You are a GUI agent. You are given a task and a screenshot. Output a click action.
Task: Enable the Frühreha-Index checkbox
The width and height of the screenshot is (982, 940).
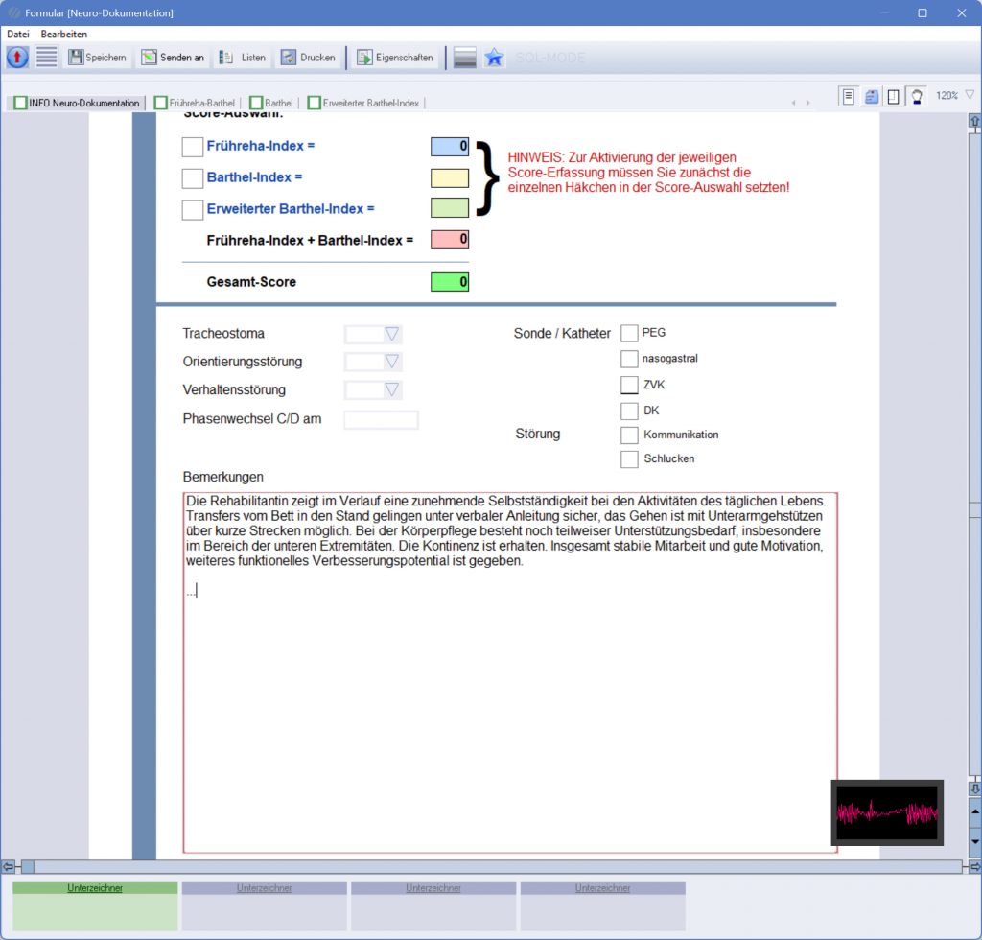coord(193,147)
